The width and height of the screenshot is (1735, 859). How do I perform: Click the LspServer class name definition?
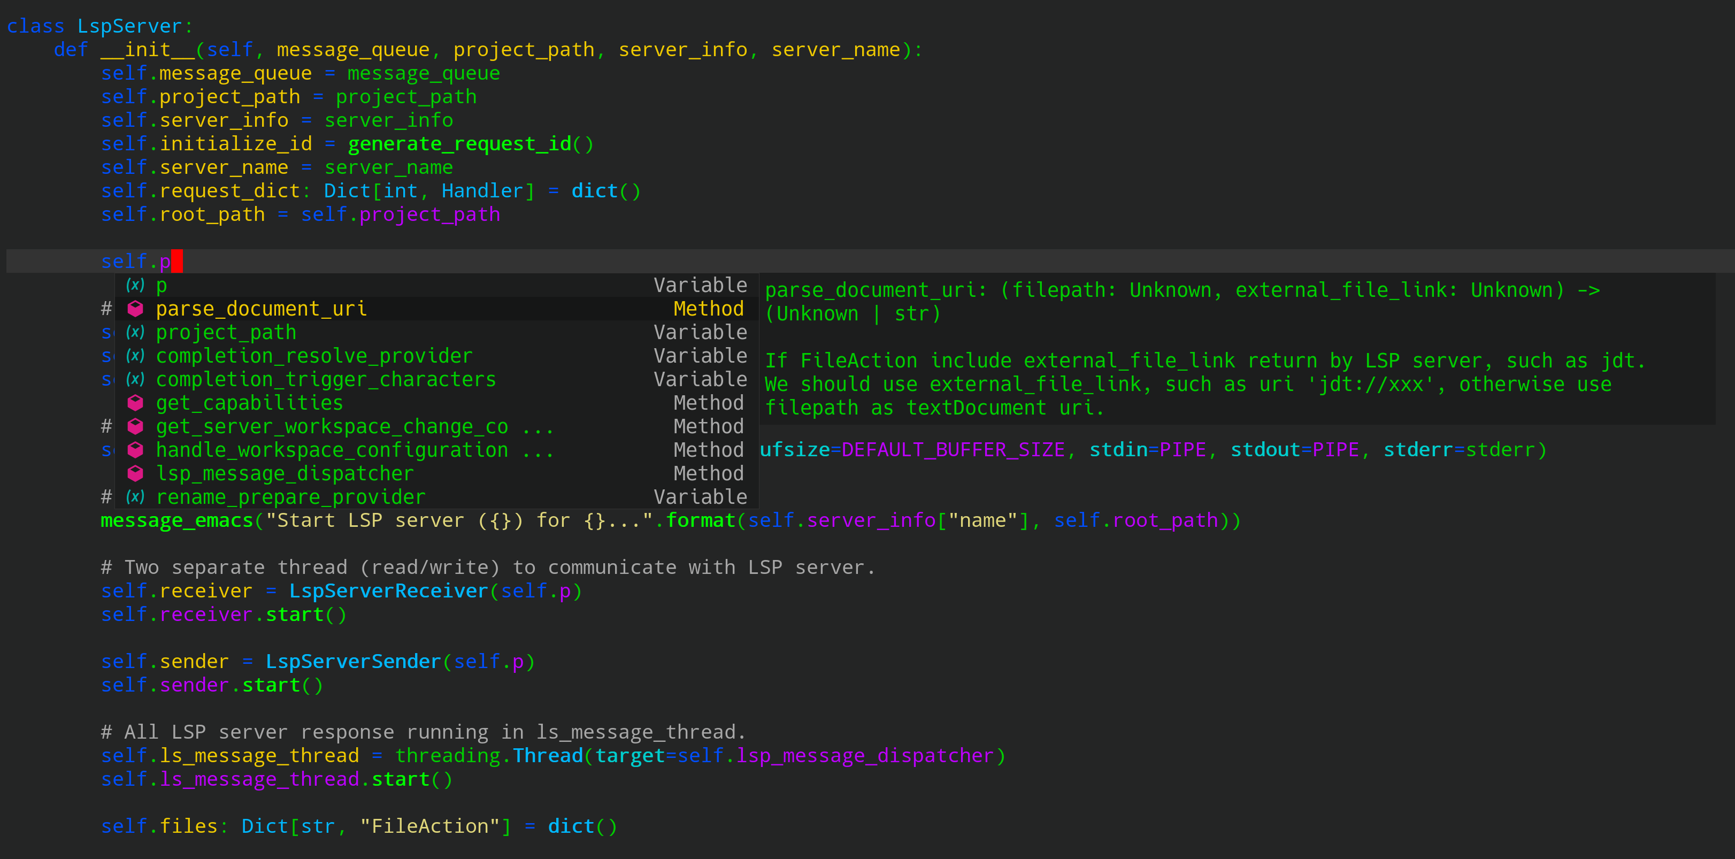point(129,26)
